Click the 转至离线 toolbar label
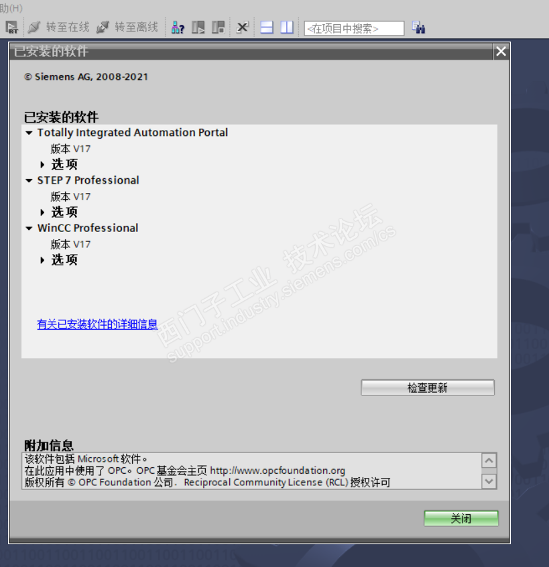The height and width of the screenshot is (567, 549). coord(136,27)
